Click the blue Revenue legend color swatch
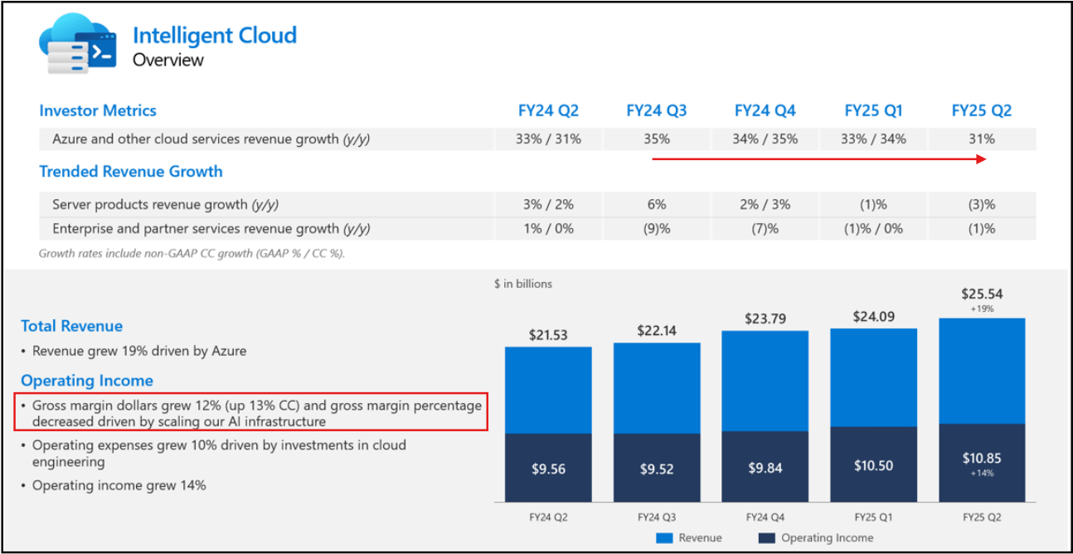Screen dimensions: 1073x554 [664, 537]
